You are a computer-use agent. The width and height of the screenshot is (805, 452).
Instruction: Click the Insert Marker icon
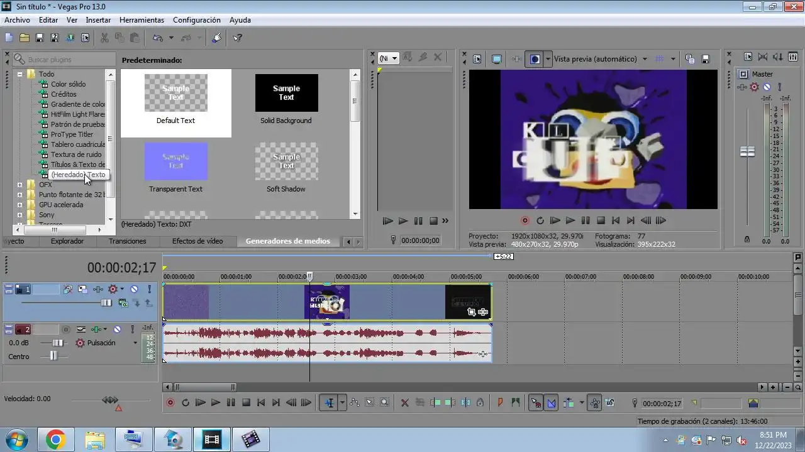(501, 403)
